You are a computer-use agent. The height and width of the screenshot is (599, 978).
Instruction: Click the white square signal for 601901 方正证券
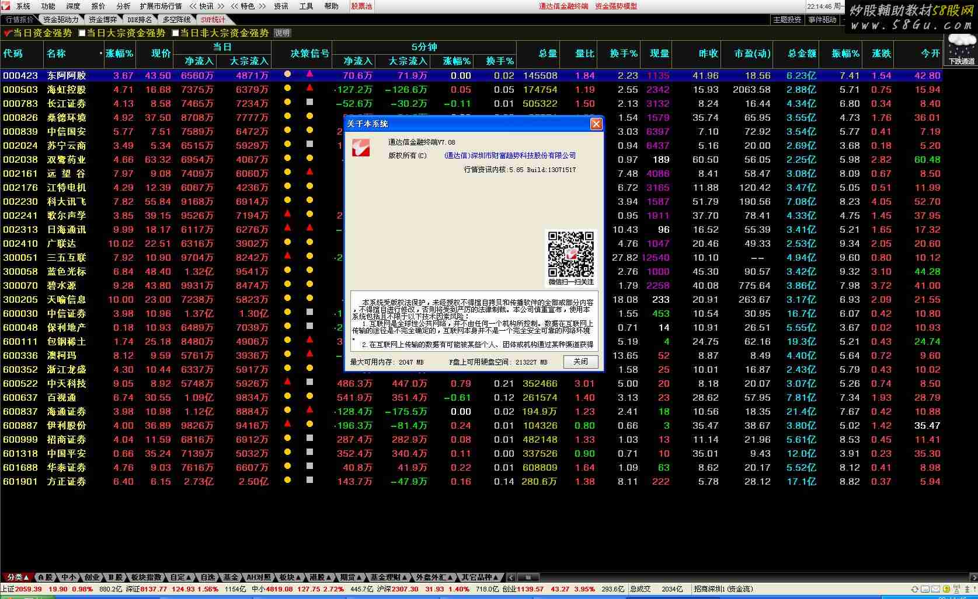309,480
